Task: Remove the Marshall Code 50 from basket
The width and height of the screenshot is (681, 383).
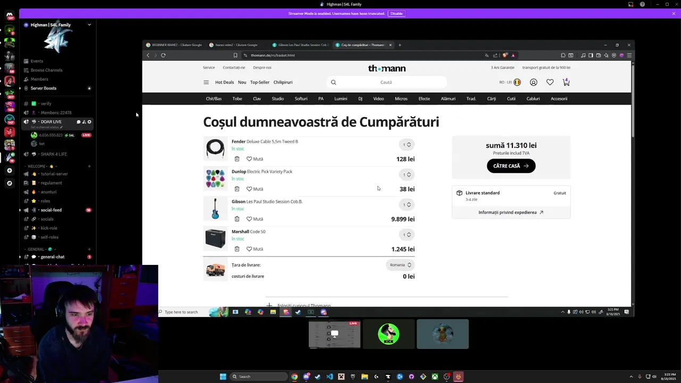Action: (237, 249)
